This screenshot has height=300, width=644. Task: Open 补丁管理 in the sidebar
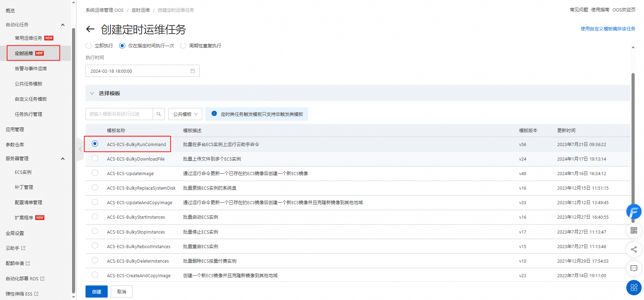point(24,187)
